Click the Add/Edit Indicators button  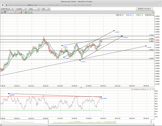pyautogui.click(x=144, y=9)
